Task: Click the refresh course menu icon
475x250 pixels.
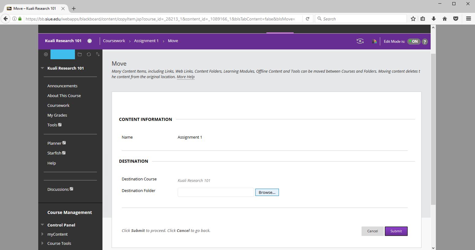Action: tap(89, 54)
